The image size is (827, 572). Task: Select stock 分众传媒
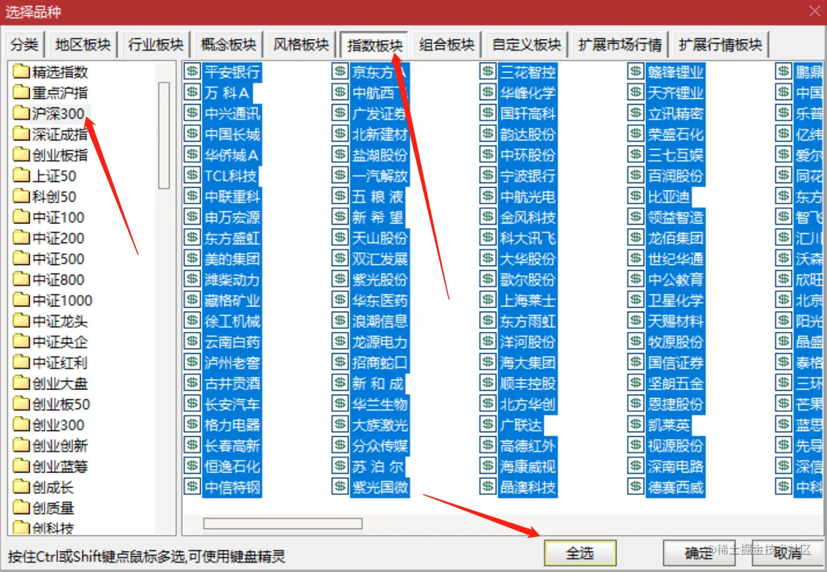click(x=380, y=445)
